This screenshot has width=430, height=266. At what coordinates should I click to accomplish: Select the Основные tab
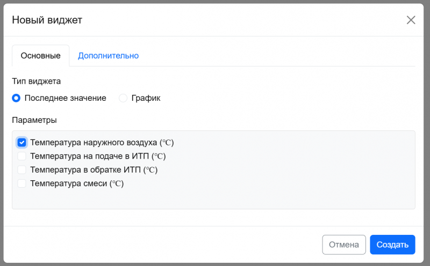click(40, 56)
